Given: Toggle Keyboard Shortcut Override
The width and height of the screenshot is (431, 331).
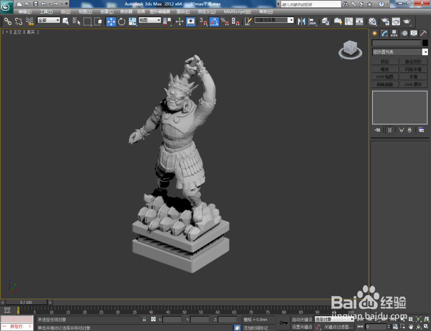Looking at the screenshot, I should coord(191,22).
